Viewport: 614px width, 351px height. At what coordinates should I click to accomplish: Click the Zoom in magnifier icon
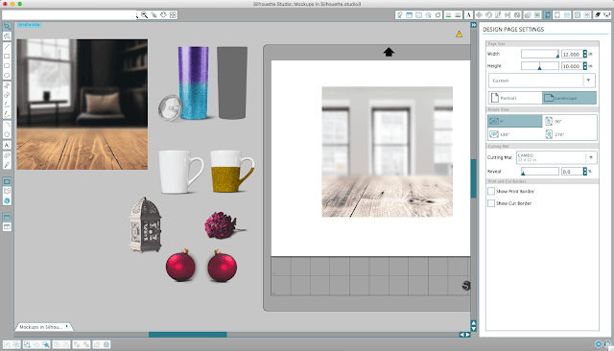(x=145, y=15)
